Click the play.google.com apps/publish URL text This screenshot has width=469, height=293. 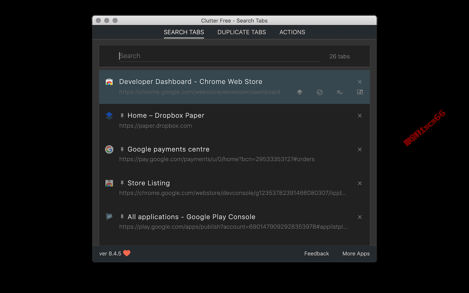click(x=233, y=227)
